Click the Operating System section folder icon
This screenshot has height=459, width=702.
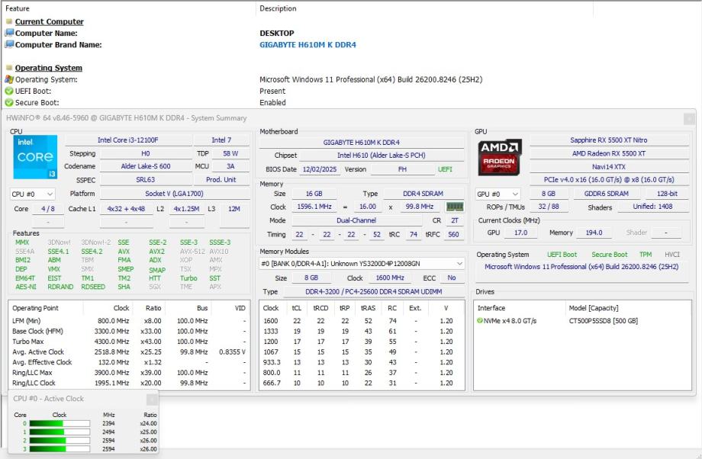coord(9,68)
